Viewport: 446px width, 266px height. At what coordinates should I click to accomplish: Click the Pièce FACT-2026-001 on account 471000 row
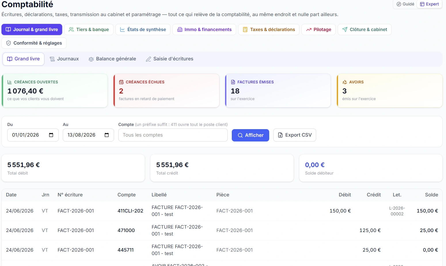tap(235, 230)
